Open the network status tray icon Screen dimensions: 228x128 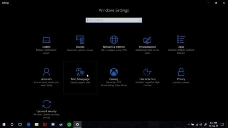tap(197, 124)
